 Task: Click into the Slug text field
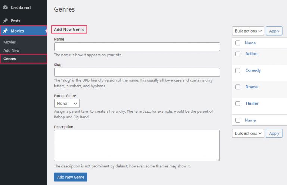pyautogui.click(x=137, y=72)
